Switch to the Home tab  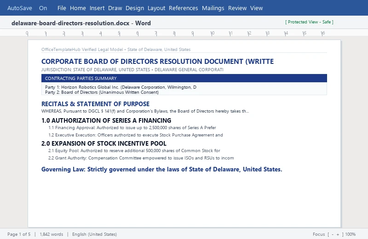(x=78, y=8)
